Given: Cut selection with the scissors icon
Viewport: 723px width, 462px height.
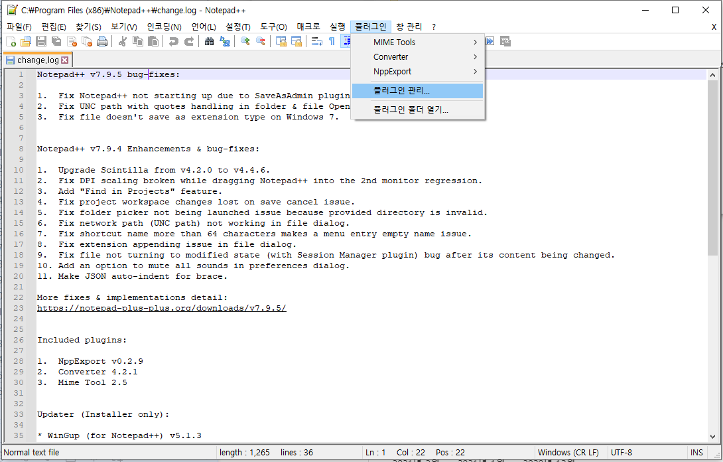Looking at the screenshot, I should [x=122, y=42].
